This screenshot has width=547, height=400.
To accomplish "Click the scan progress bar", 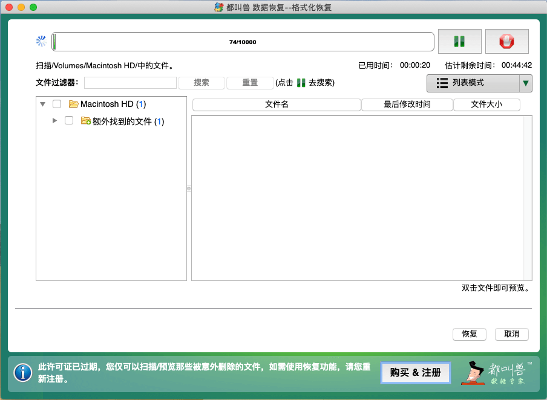I will tap(243, 42).
